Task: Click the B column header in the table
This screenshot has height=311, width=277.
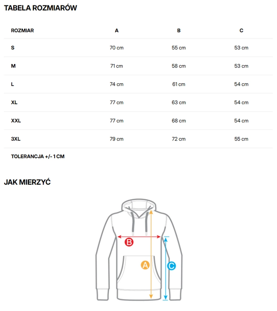Action: click(x=179, y=31)
